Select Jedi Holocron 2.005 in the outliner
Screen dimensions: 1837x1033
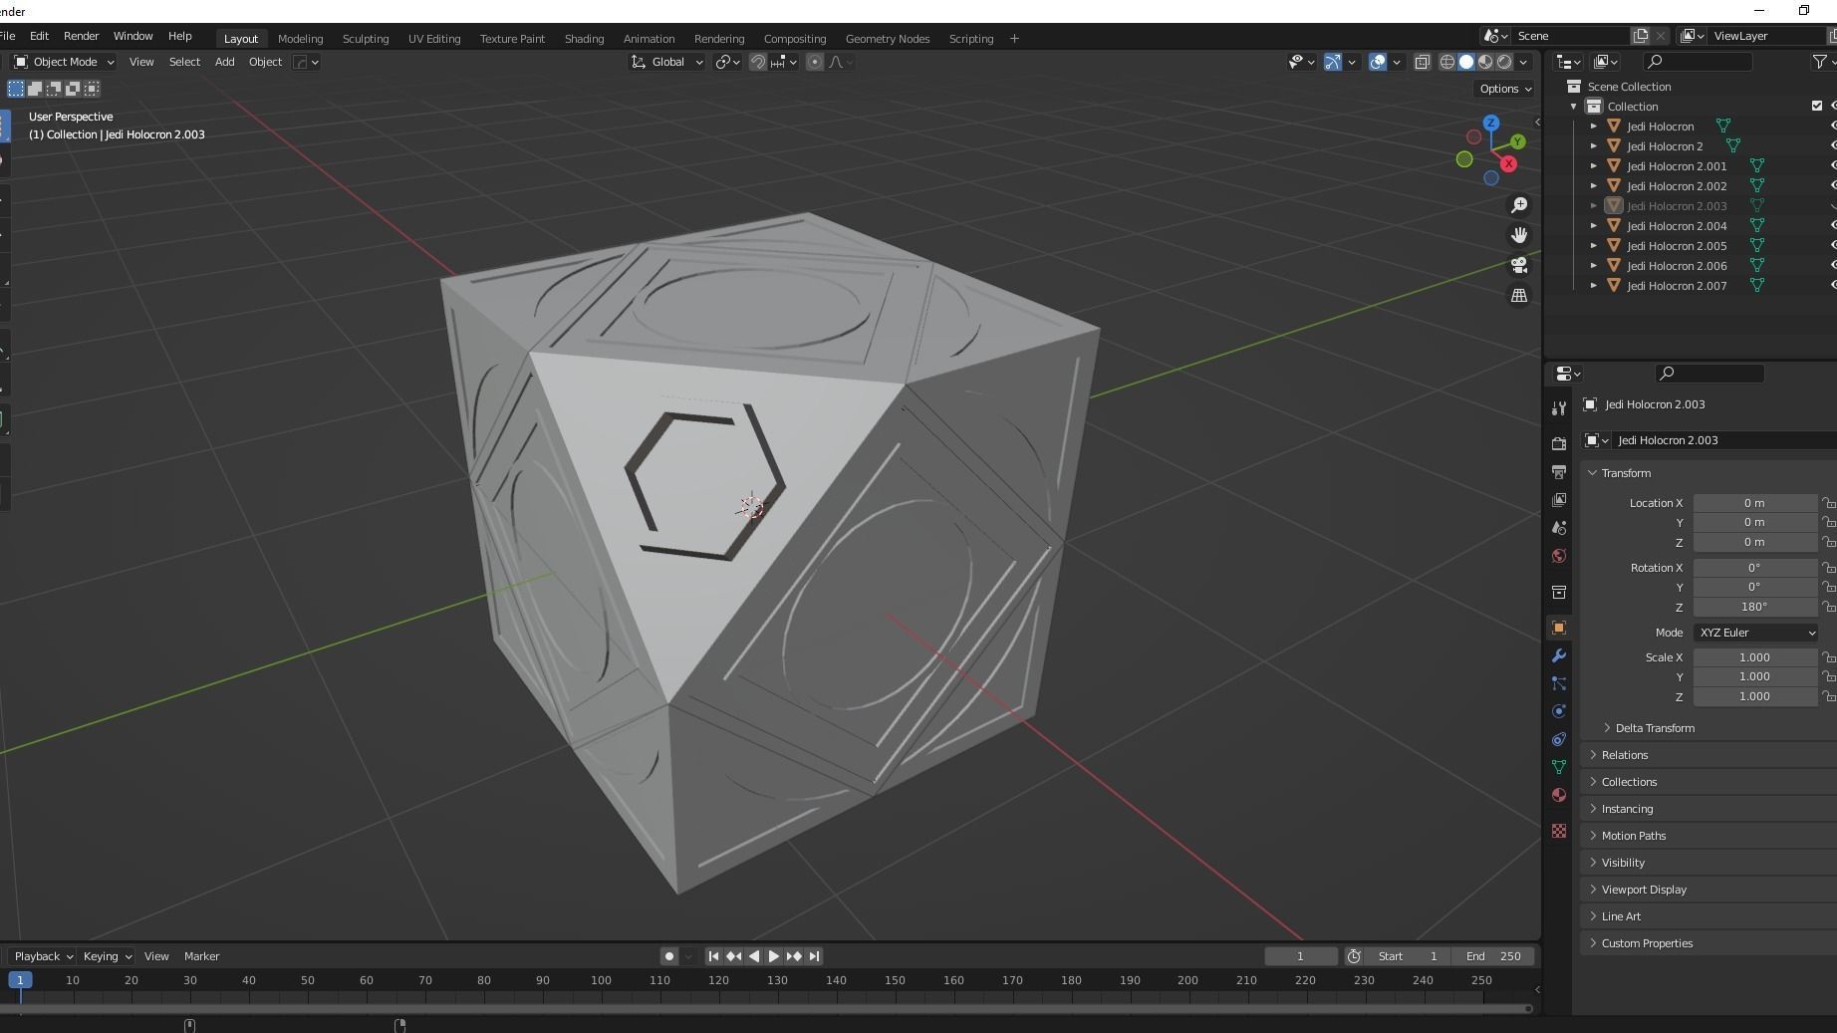click(x=1677, y=246)
